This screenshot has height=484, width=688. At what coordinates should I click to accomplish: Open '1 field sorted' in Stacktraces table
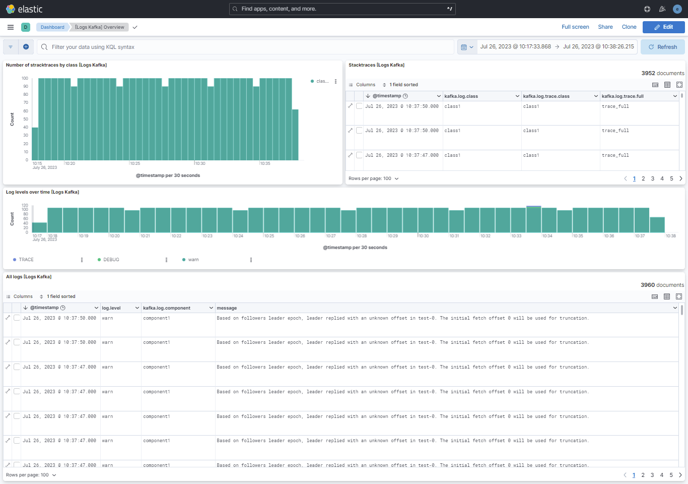click(400, 85)
